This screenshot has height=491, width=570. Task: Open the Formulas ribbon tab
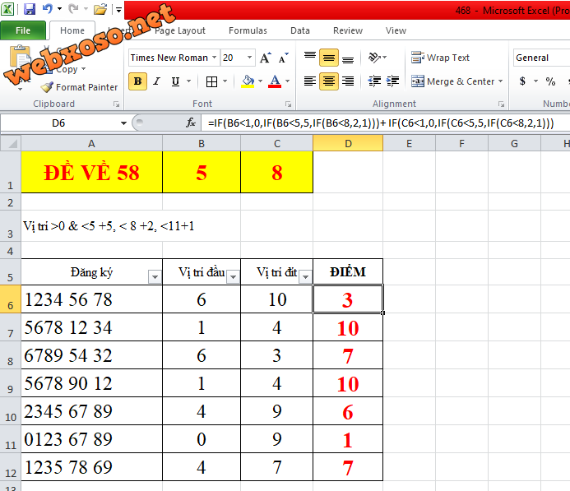(248, 30)
